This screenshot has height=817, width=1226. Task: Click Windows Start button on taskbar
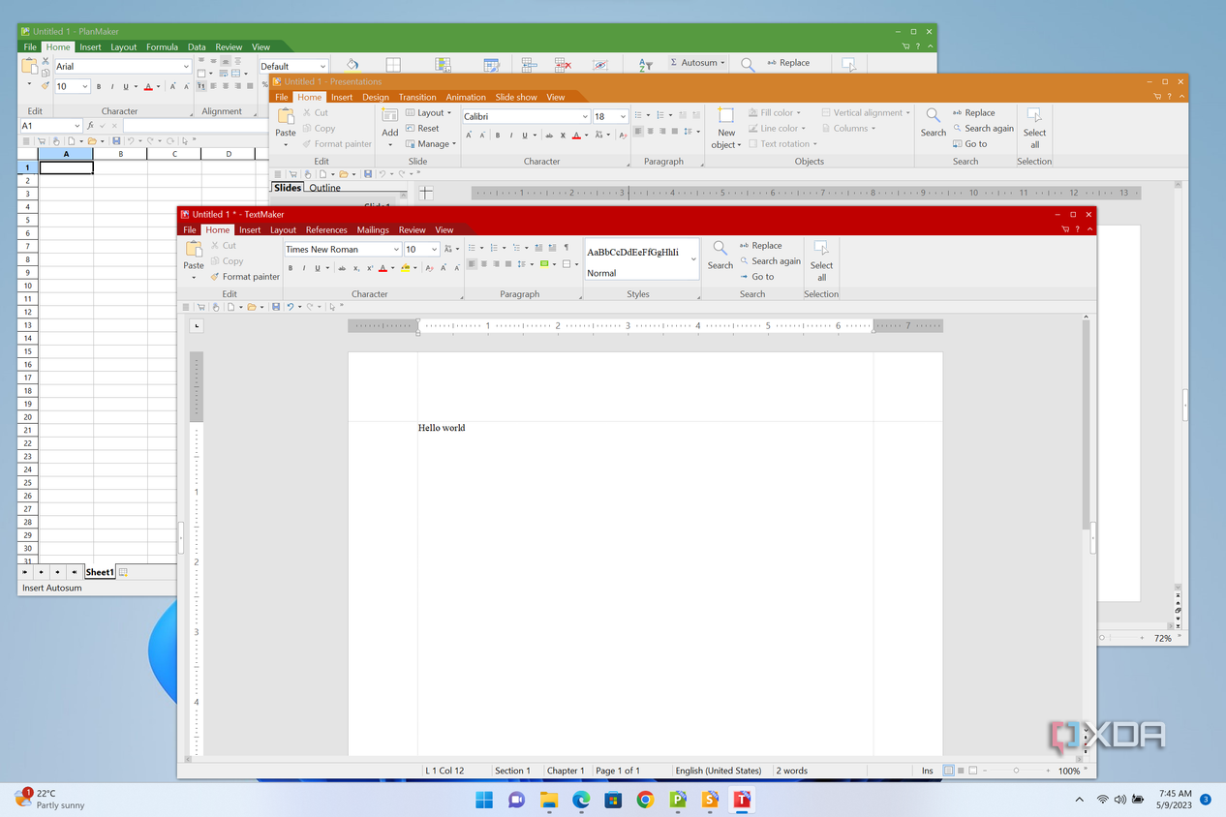(484, 800)
